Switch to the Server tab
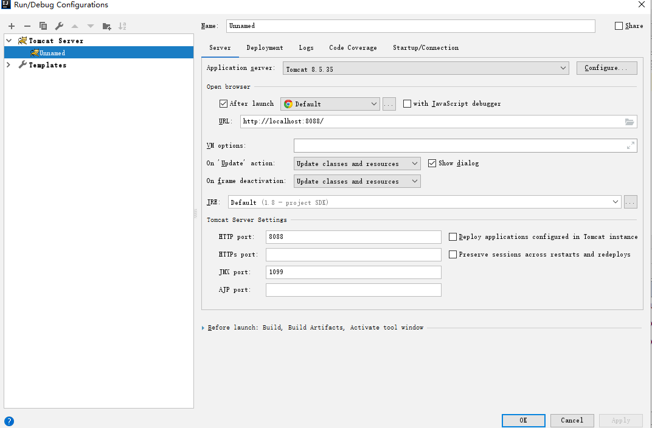The width and height of the screenshot is (652, 428). point(220,48)
